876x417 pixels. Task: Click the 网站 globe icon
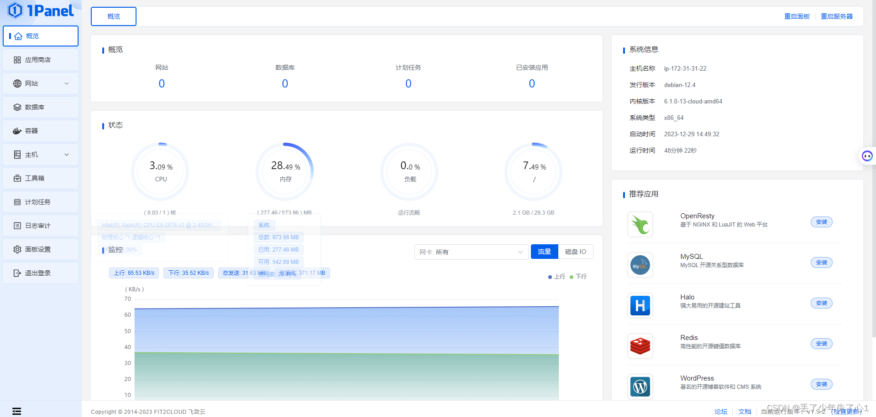coord(17,84)
